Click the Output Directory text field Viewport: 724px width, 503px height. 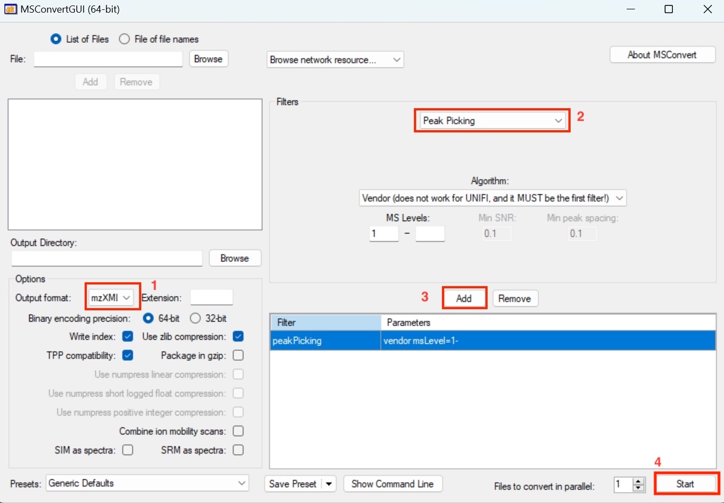point(107,258)
